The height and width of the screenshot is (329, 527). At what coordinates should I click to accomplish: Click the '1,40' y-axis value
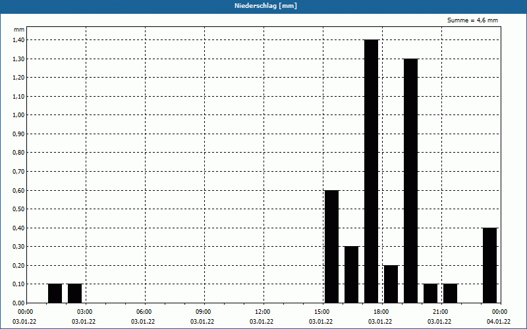point(19,40)
